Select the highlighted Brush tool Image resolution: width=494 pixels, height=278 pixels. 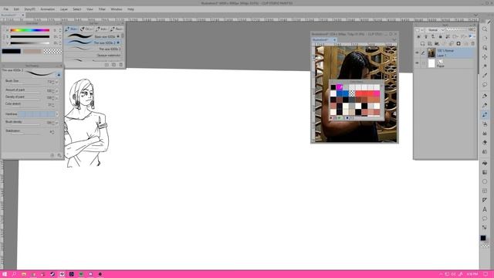pos(485,115)
